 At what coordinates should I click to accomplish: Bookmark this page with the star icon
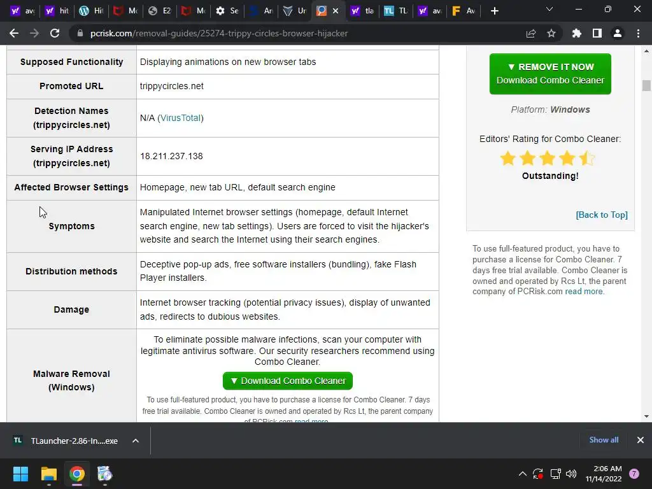pyautogui.click(x=551, y=33)
